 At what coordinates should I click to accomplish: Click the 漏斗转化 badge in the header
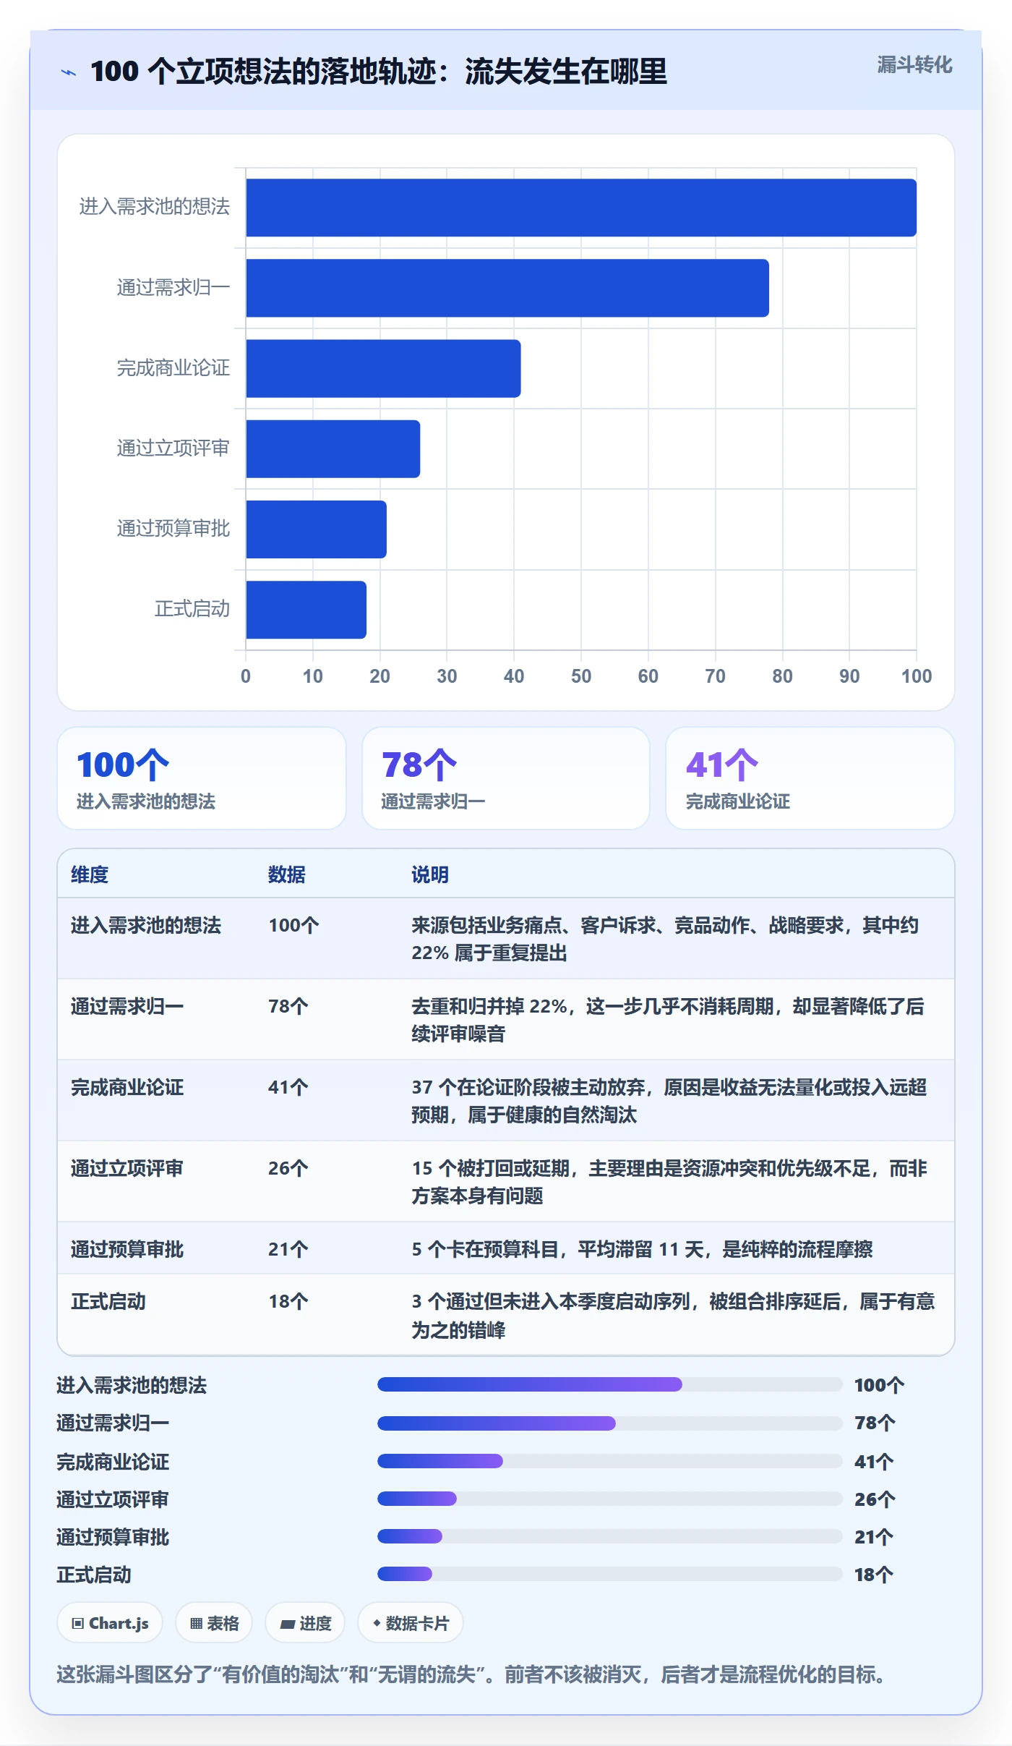(914, 65)
